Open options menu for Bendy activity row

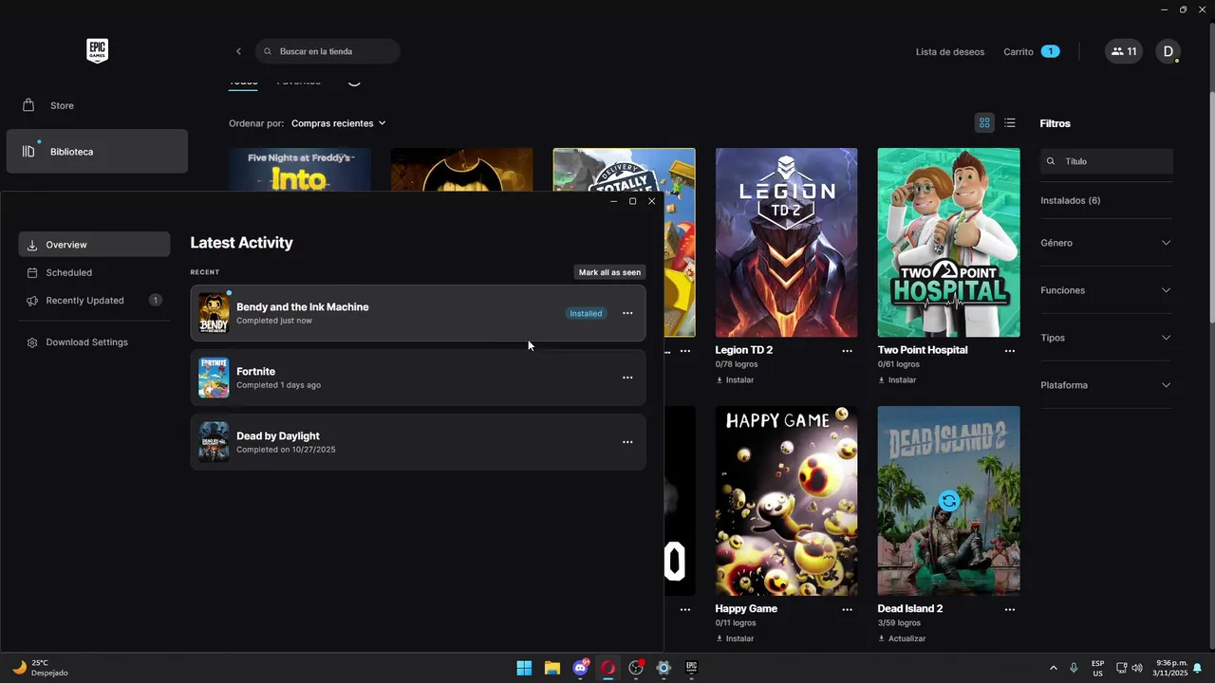coord(627,313)
